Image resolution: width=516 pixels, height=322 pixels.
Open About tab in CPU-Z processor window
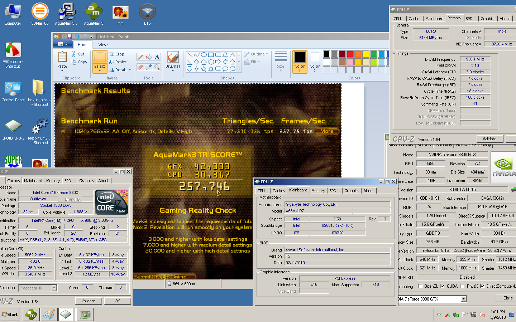[x=104, y=181]
